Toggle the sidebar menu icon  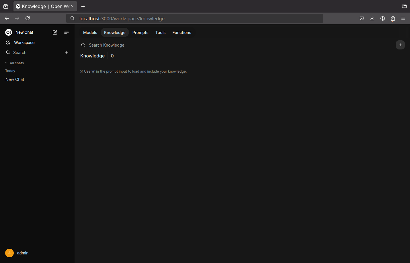[x=67, y=32]
